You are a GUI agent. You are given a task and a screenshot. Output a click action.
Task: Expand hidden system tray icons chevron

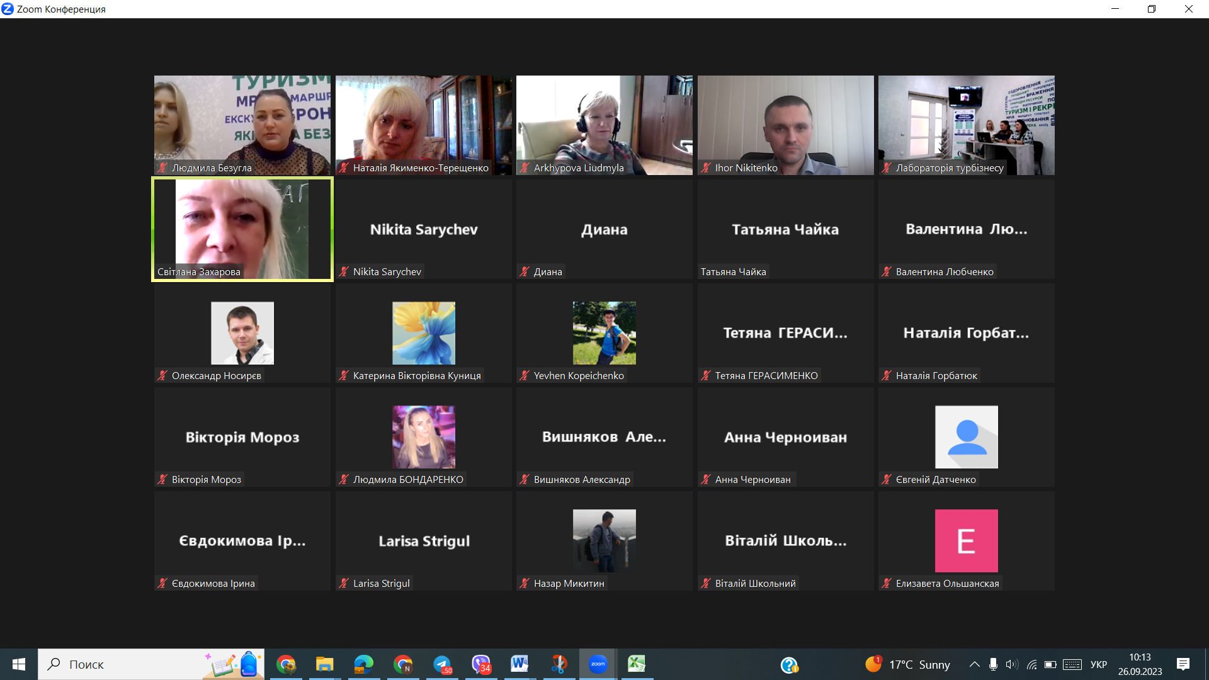point(974,664)
